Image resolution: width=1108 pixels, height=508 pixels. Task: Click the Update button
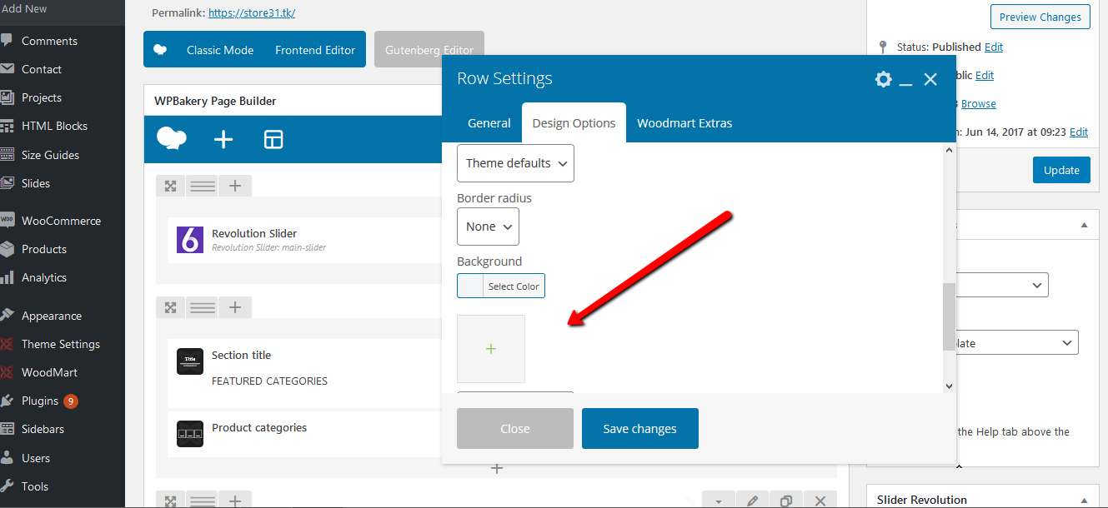point(1061,170)
